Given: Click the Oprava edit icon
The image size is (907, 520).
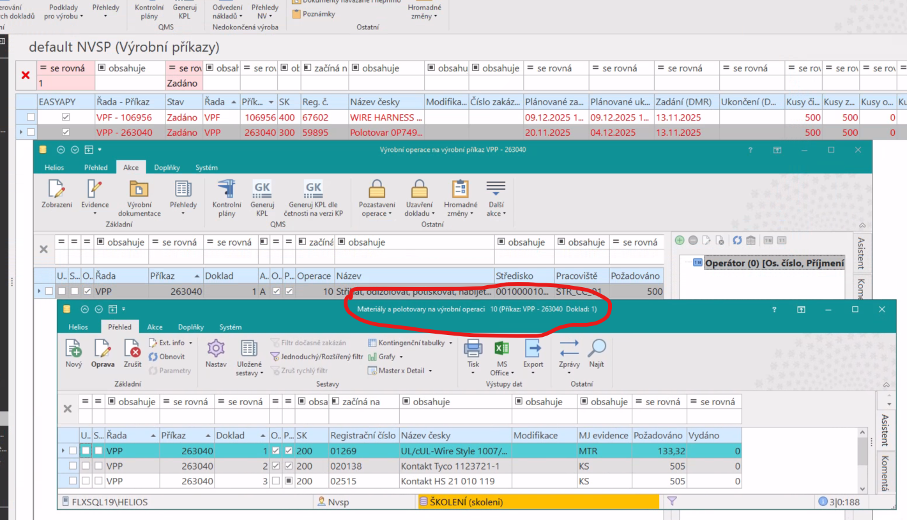Looking at the screenshot, I should (102, 348).
